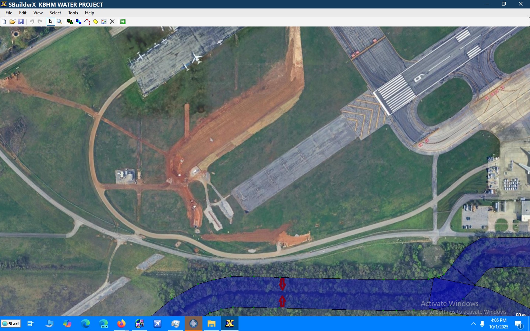Show hidden system tray icons
The width and height of the screenshot is (530, 331).
473,324
